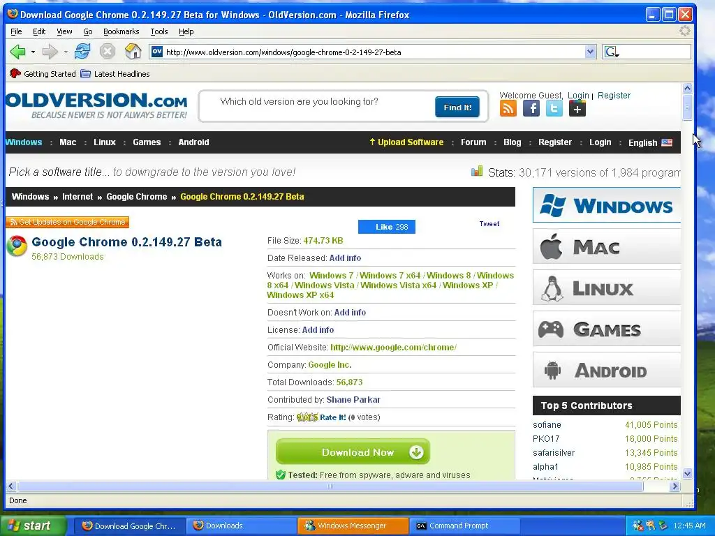Open the Forum nav link

(473, 142)
